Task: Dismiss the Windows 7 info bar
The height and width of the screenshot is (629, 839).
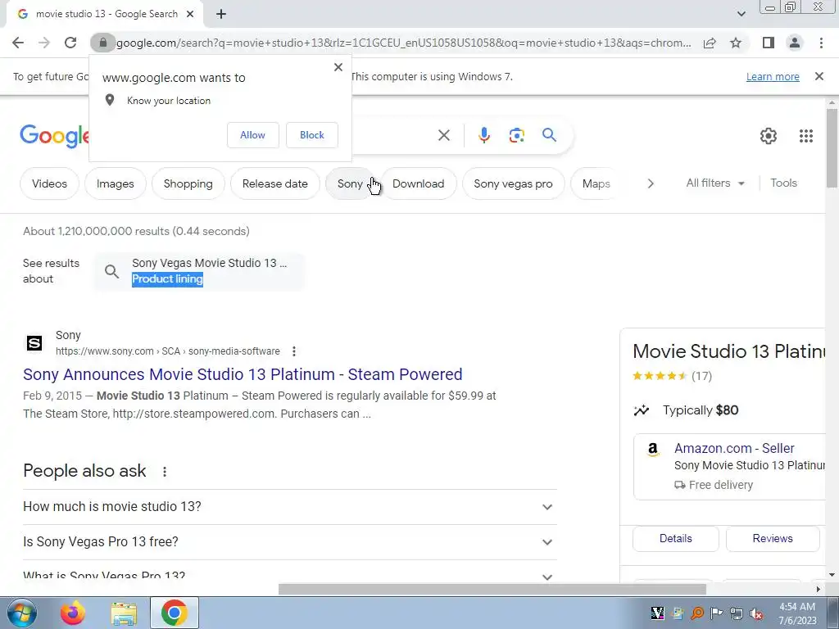Action: tap(819, 76)
